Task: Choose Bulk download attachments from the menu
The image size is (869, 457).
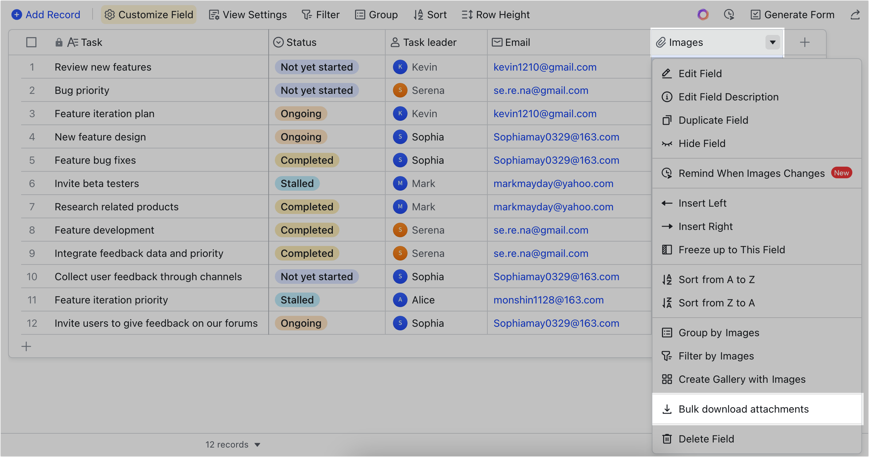Action: [744, 409]
